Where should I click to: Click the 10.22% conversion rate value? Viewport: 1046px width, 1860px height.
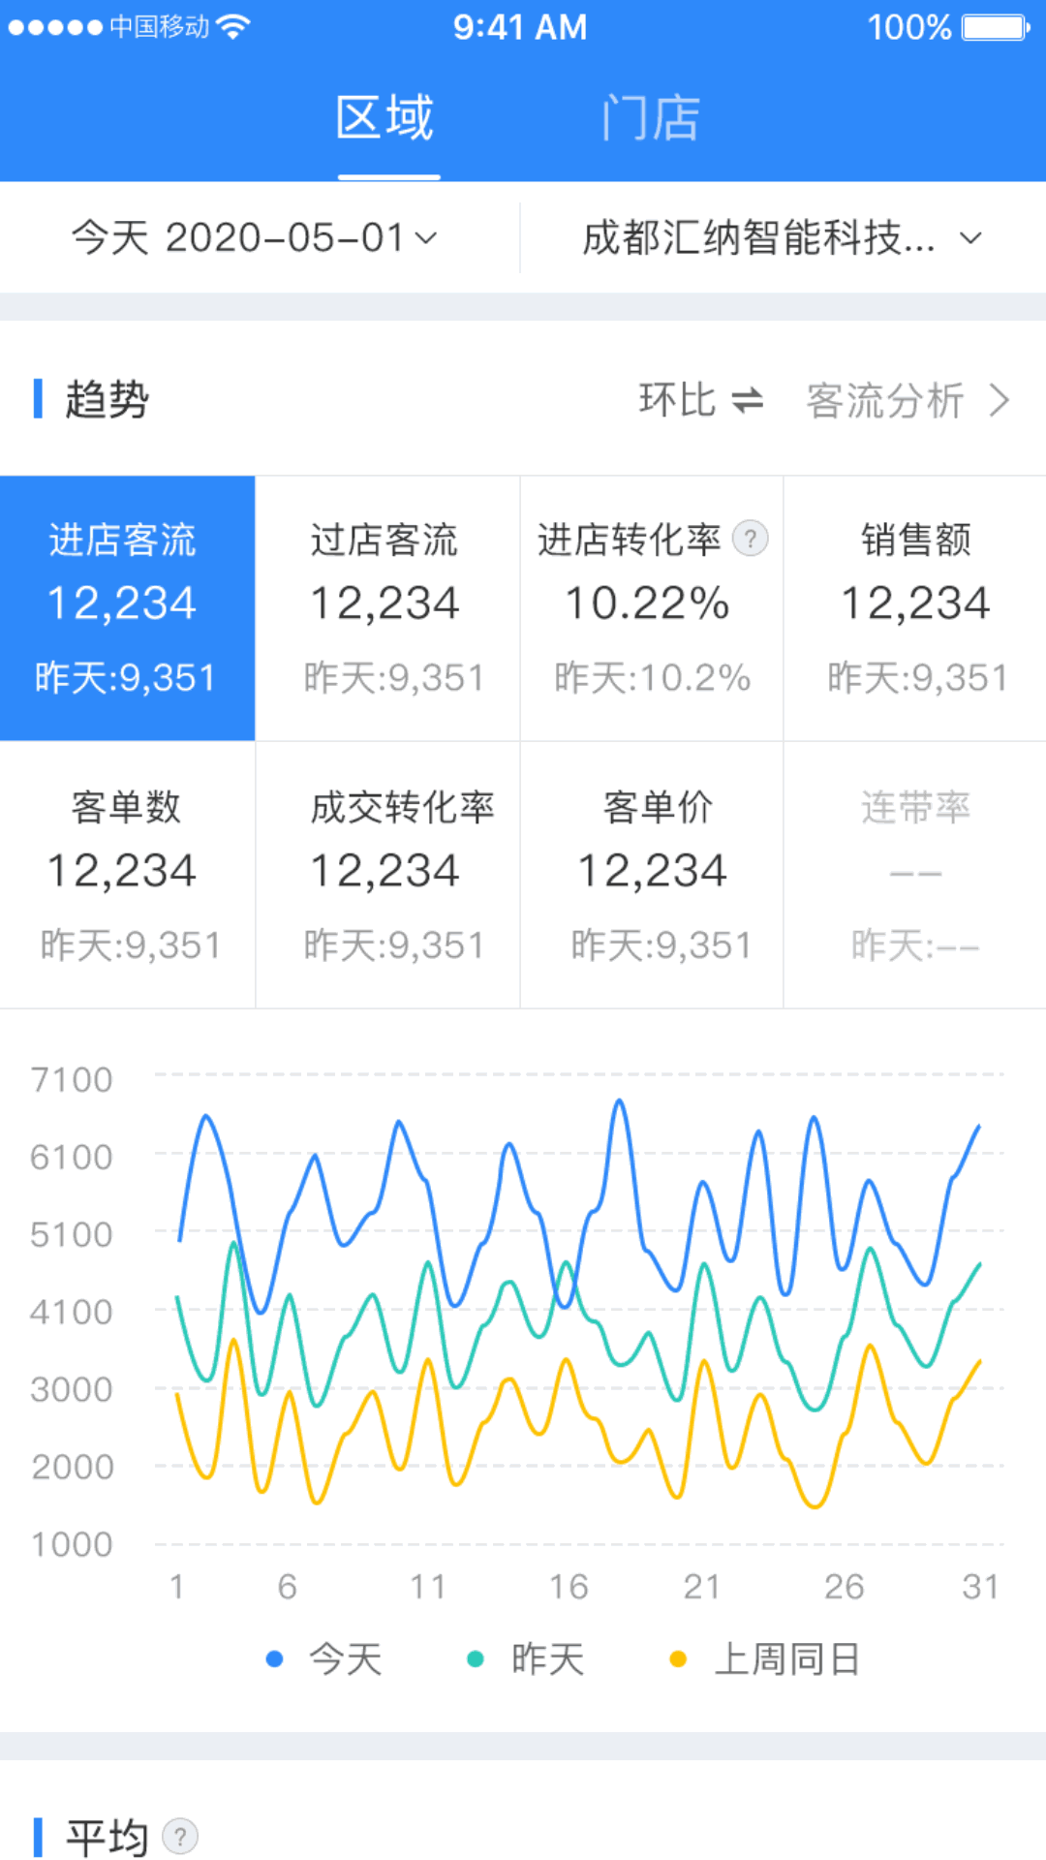(647, 604)
